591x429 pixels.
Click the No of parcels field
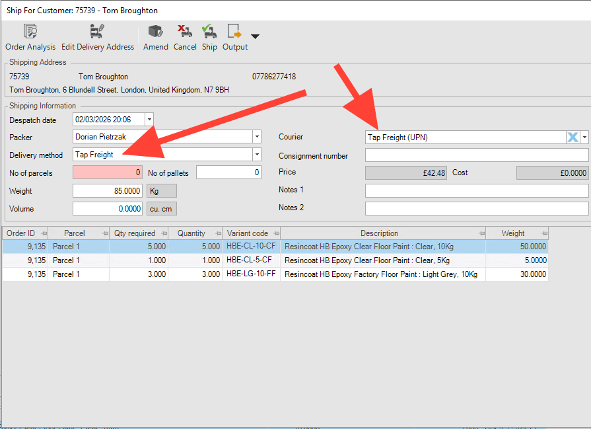[108, 173]
